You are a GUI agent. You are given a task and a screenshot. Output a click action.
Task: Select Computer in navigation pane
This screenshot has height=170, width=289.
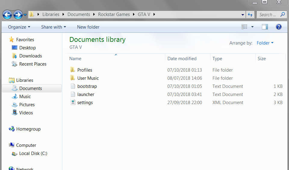tap(26, 145)
